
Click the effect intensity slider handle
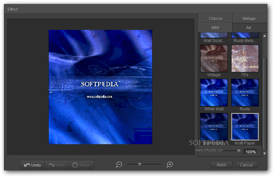pyautogui.click(x=239, y=151)
